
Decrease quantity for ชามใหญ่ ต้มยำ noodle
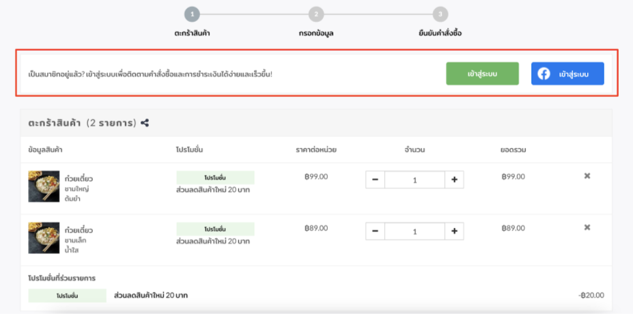pyautogui.click(x=375, y=180)
